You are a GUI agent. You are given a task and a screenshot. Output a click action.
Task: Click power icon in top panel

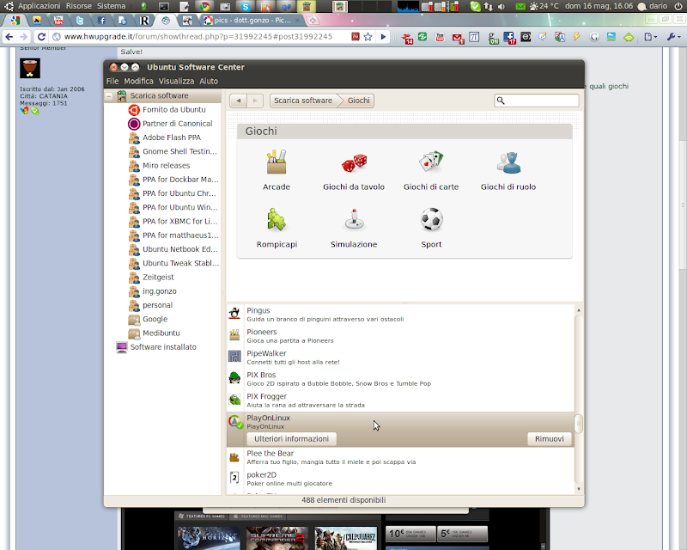[678, 6]
